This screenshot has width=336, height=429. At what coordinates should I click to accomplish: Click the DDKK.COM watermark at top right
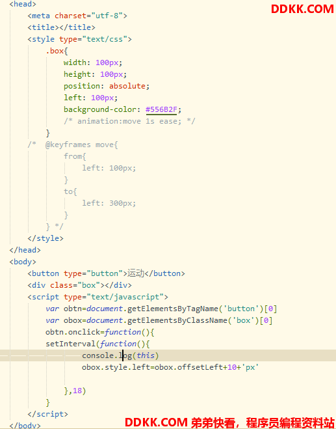click(302, 9)
